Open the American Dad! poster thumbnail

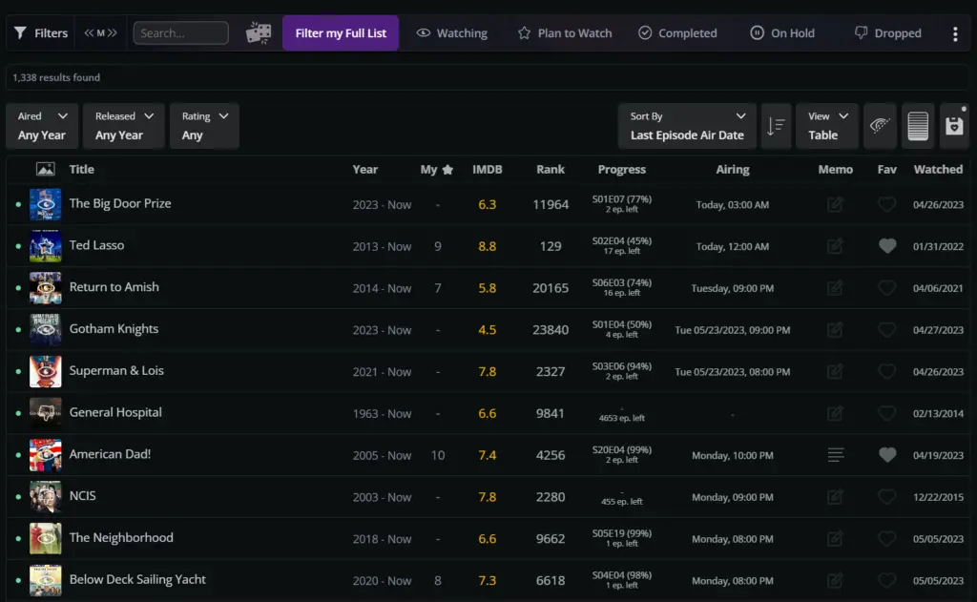click(x=46, y=455)
